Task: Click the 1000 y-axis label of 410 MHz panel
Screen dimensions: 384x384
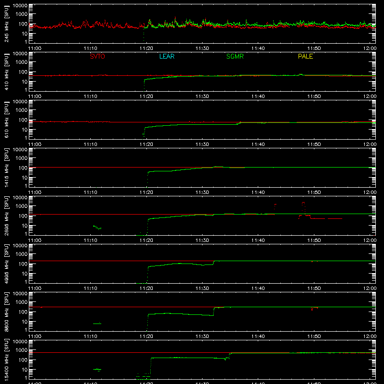Action: pos(22,62)
